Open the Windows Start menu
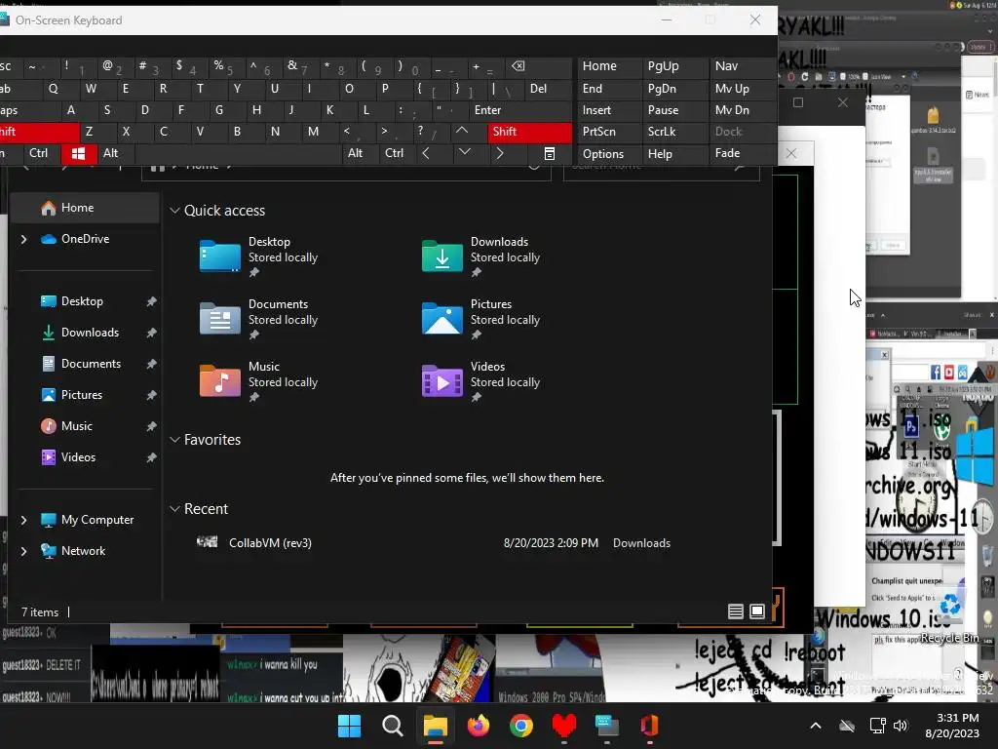This screenshot has height=749, width=998. pyautogui.click(x=350, y=726)
